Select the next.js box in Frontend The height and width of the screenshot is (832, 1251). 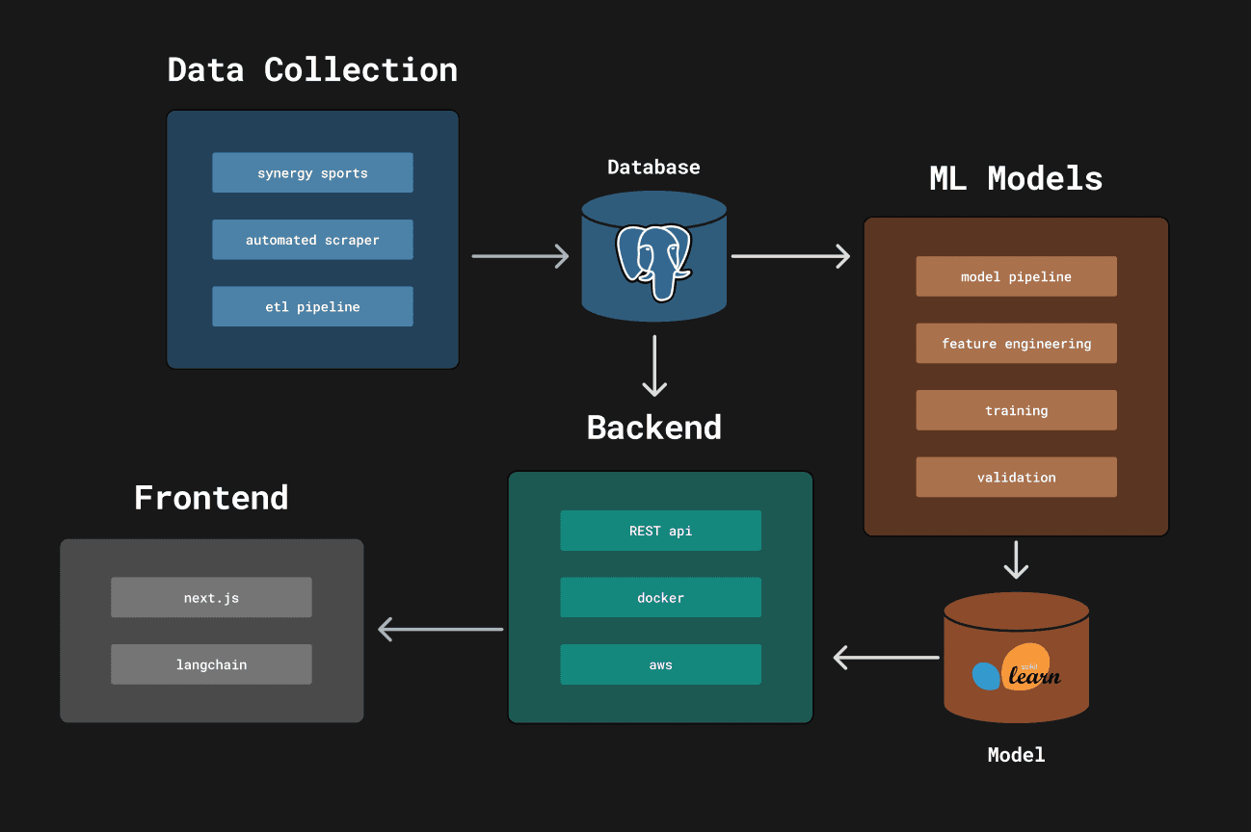coord(211,597)
